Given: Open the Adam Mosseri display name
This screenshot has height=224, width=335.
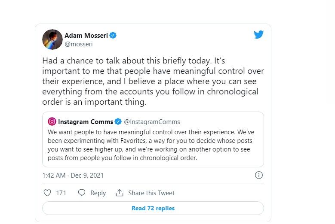Looking at the screenshot, I should [86, 35].
